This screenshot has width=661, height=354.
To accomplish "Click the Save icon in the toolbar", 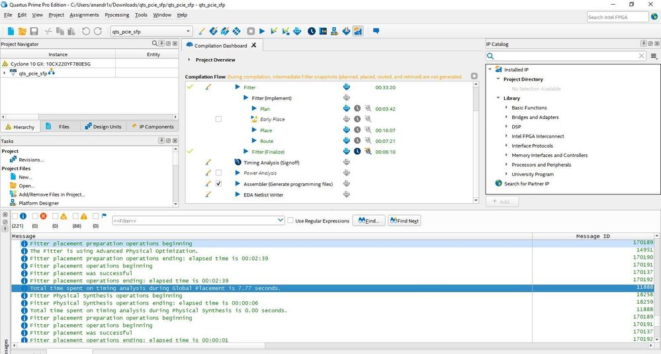I will click(x=34, y=31).
